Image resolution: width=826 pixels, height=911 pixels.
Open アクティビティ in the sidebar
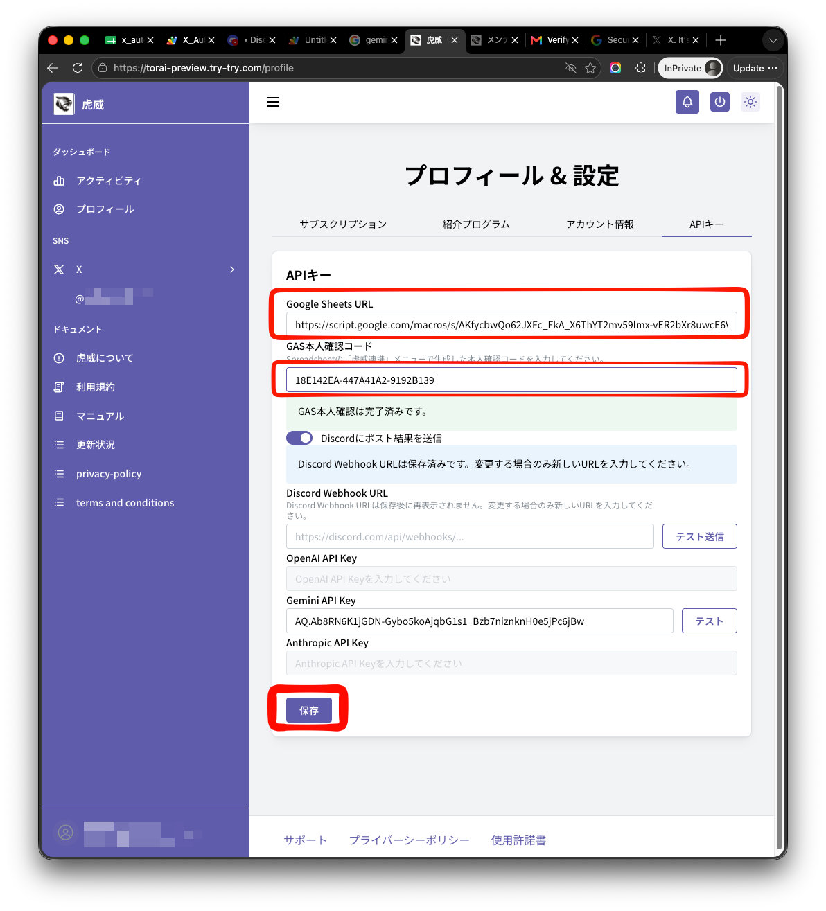(x=108, y=181)
